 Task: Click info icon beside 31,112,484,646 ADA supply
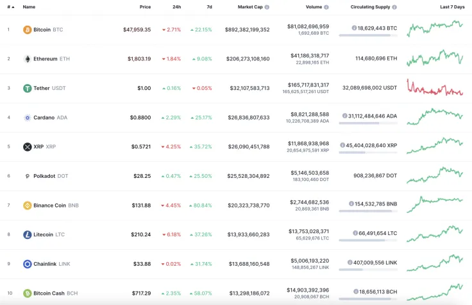[344, 116]
